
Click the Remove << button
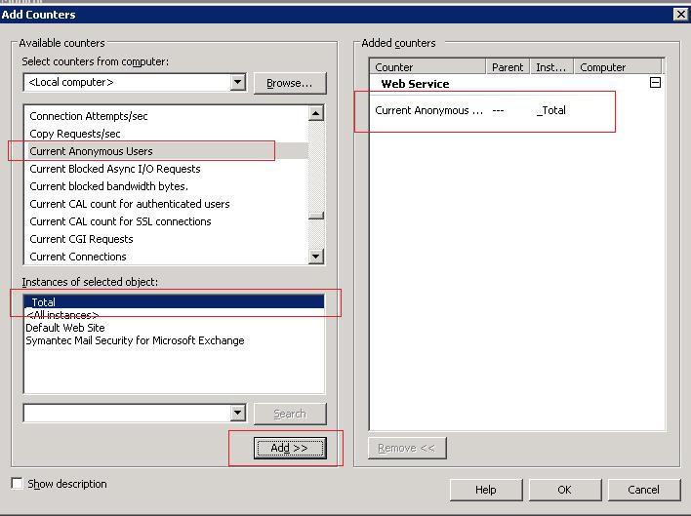(407, 448)
